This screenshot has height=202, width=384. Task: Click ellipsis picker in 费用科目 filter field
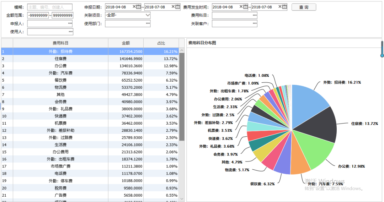(254, 15)
